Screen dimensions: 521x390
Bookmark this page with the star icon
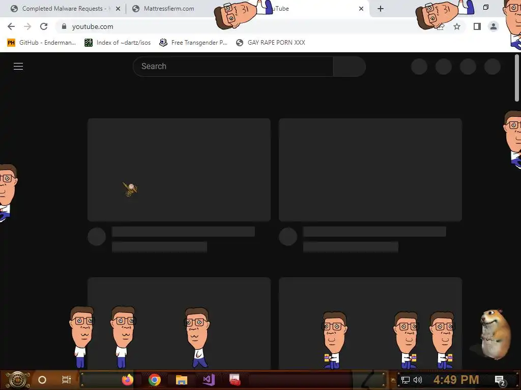(457, 26)
